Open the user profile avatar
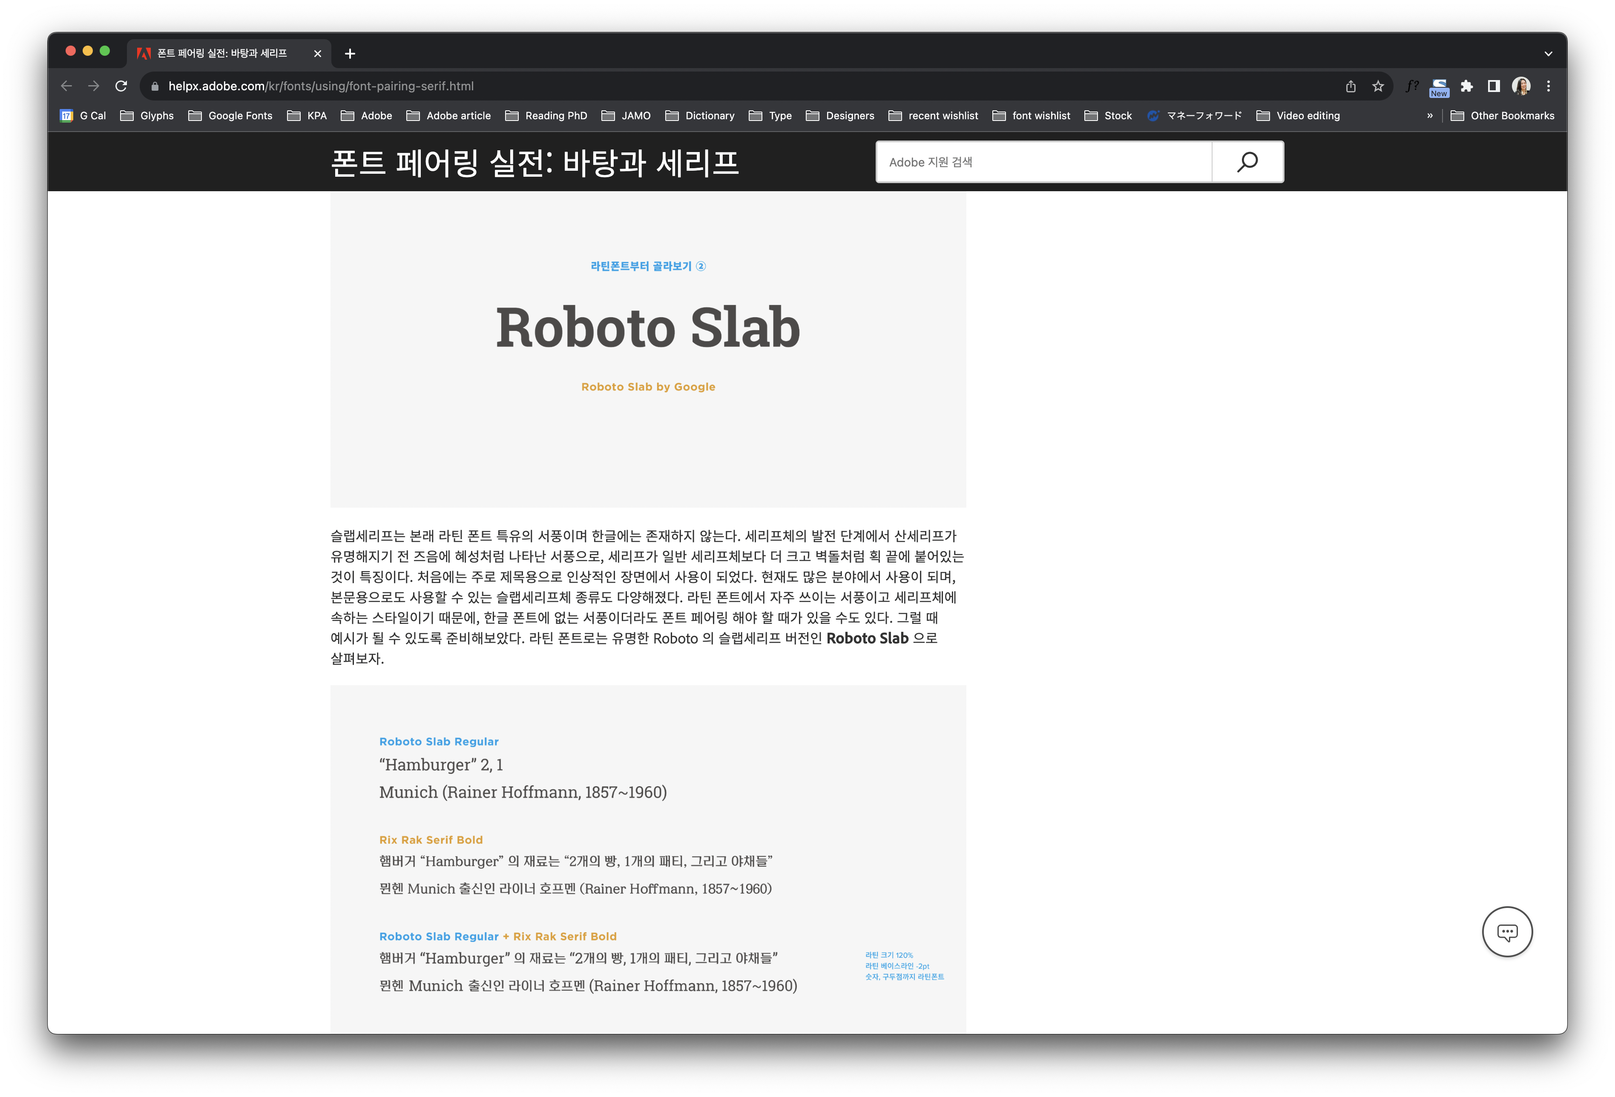 click(1520, 86)
